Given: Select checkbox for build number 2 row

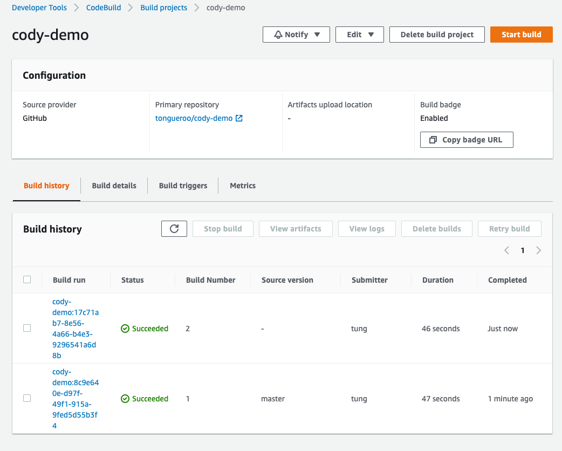Looking at the screenshot, I should tap(27, 329).
